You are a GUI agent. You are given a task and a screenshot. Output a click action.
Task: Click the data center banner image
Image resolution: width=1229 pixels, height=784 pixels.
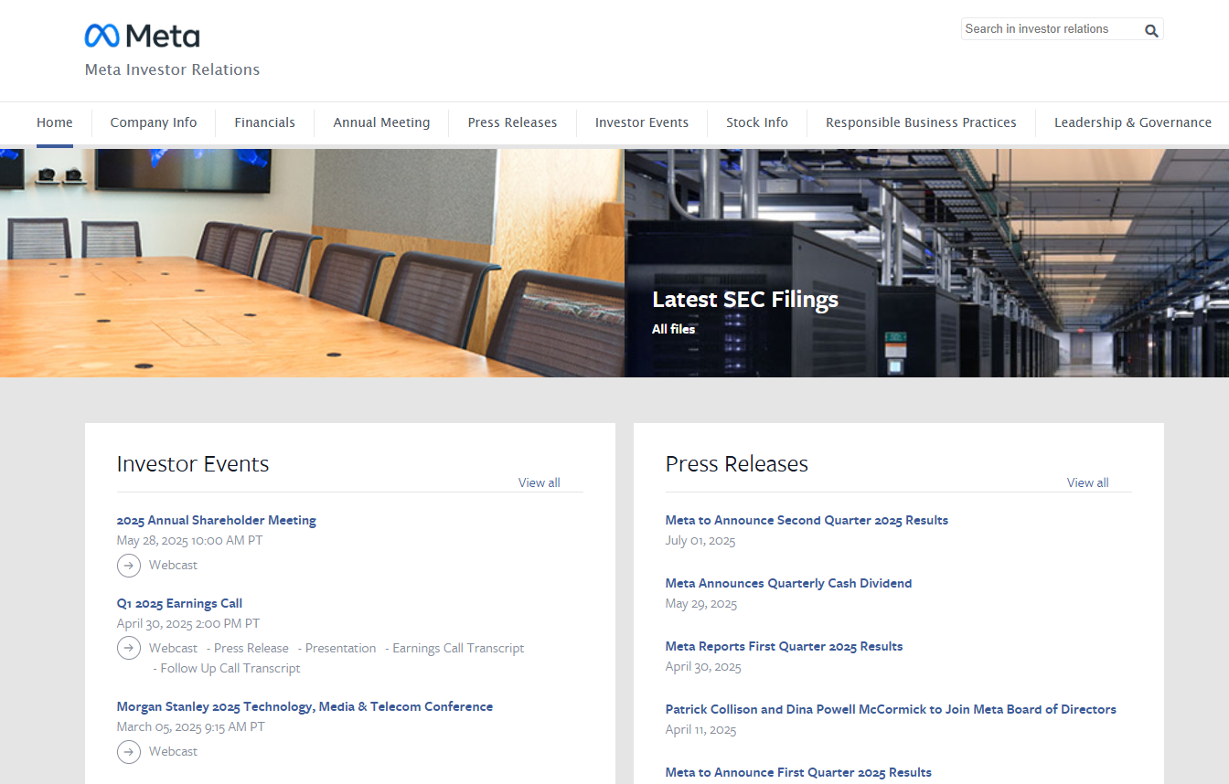926,263
